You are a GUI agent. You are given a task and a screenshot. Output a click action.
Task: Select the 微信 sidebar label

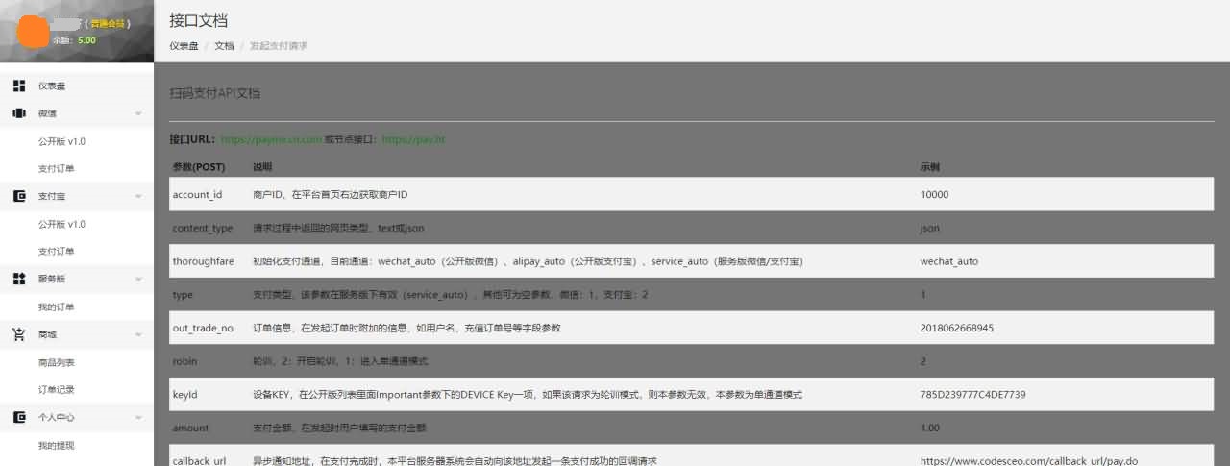tap(47, 113)
